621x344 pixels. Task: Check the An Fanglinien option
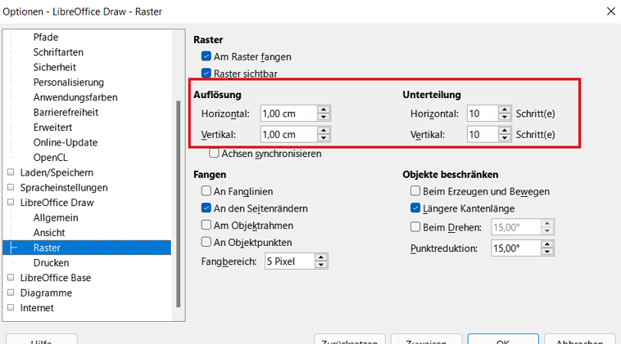[x=206, y=191]
